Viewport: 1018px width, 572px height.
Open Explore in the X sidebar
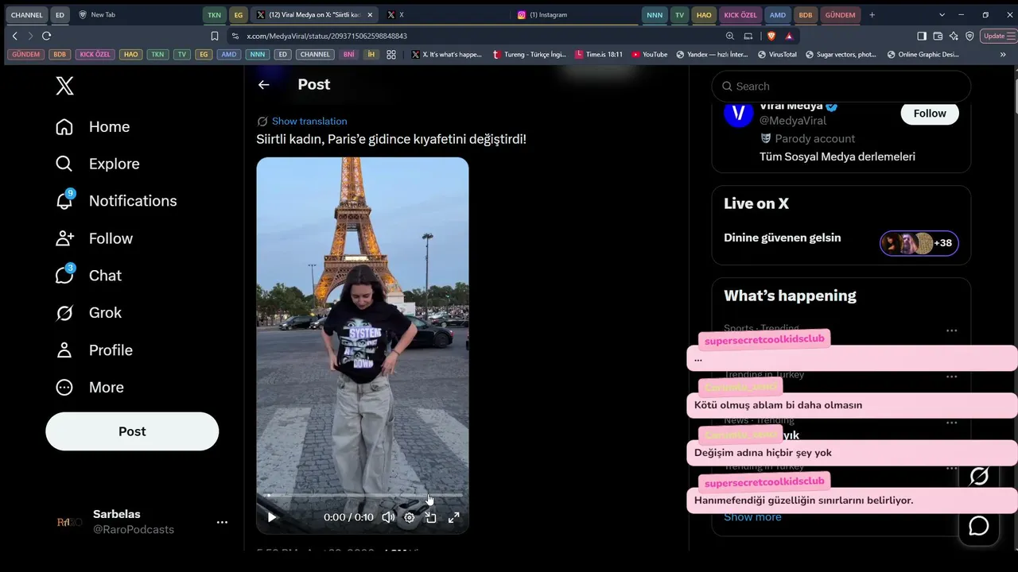coord(97,164)
